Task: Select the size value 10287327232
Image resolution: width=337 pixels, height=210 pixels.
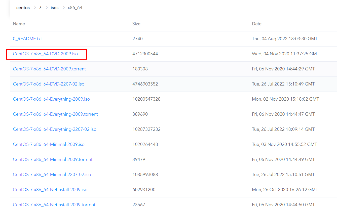Action: tap(146, 129)
